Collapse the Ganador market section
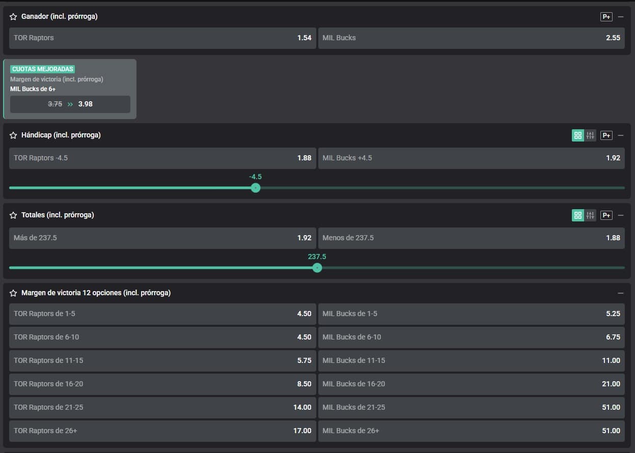The height and width of the screenshot is (453, 635). click(x=621, y=17)
